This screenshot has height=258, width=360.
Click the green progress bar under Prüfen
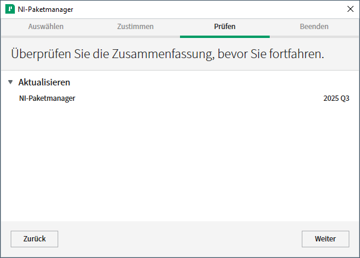point(225,37)
